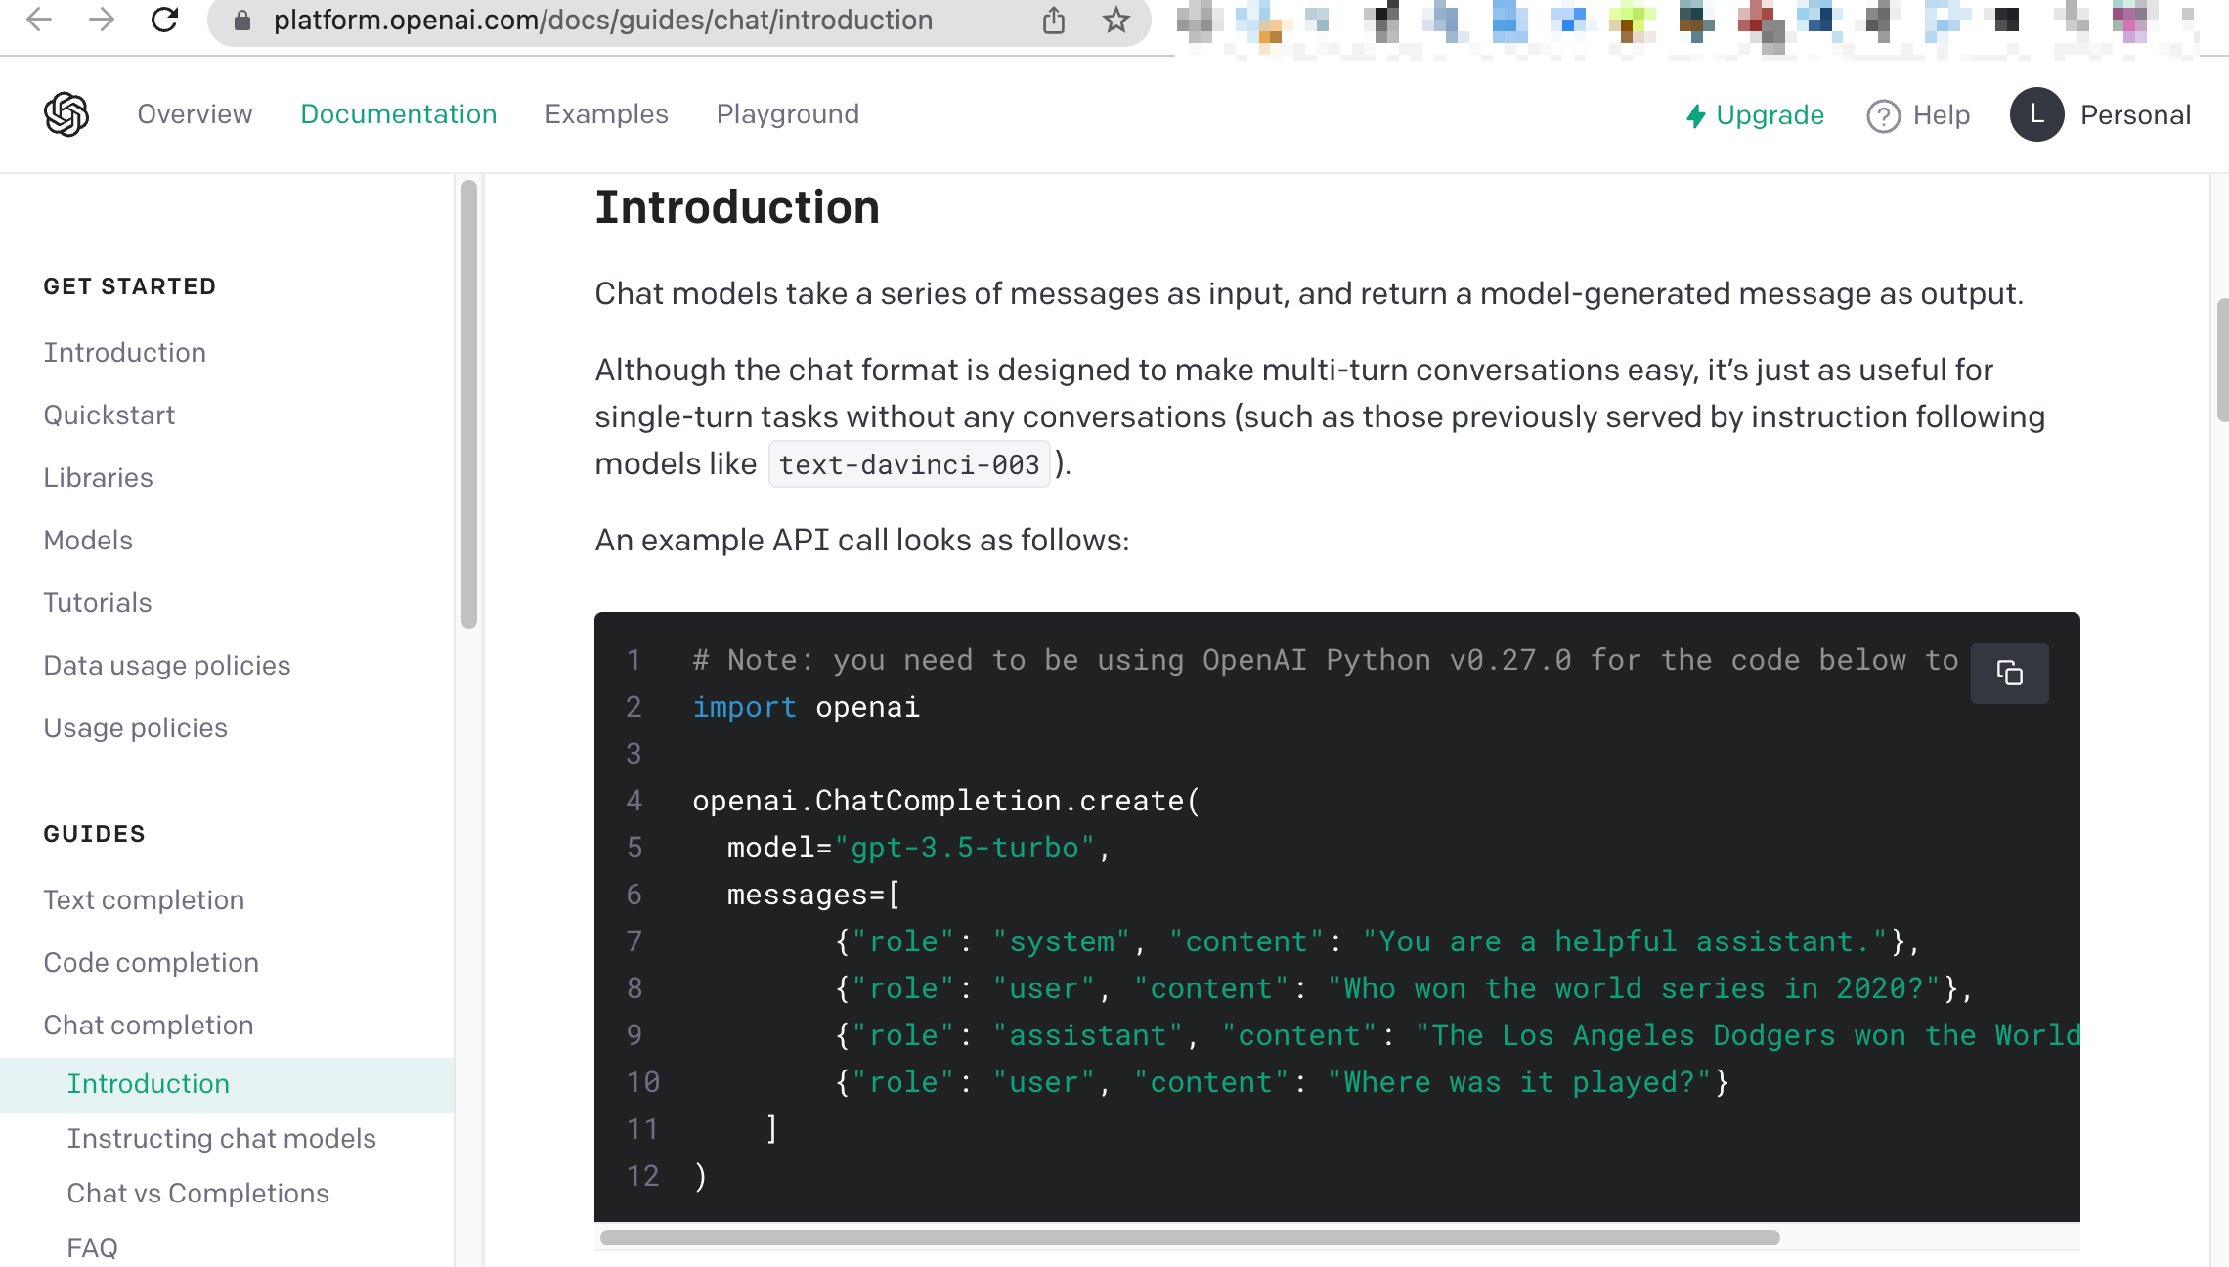Click the "messages=[" code line

pos(813,895)
